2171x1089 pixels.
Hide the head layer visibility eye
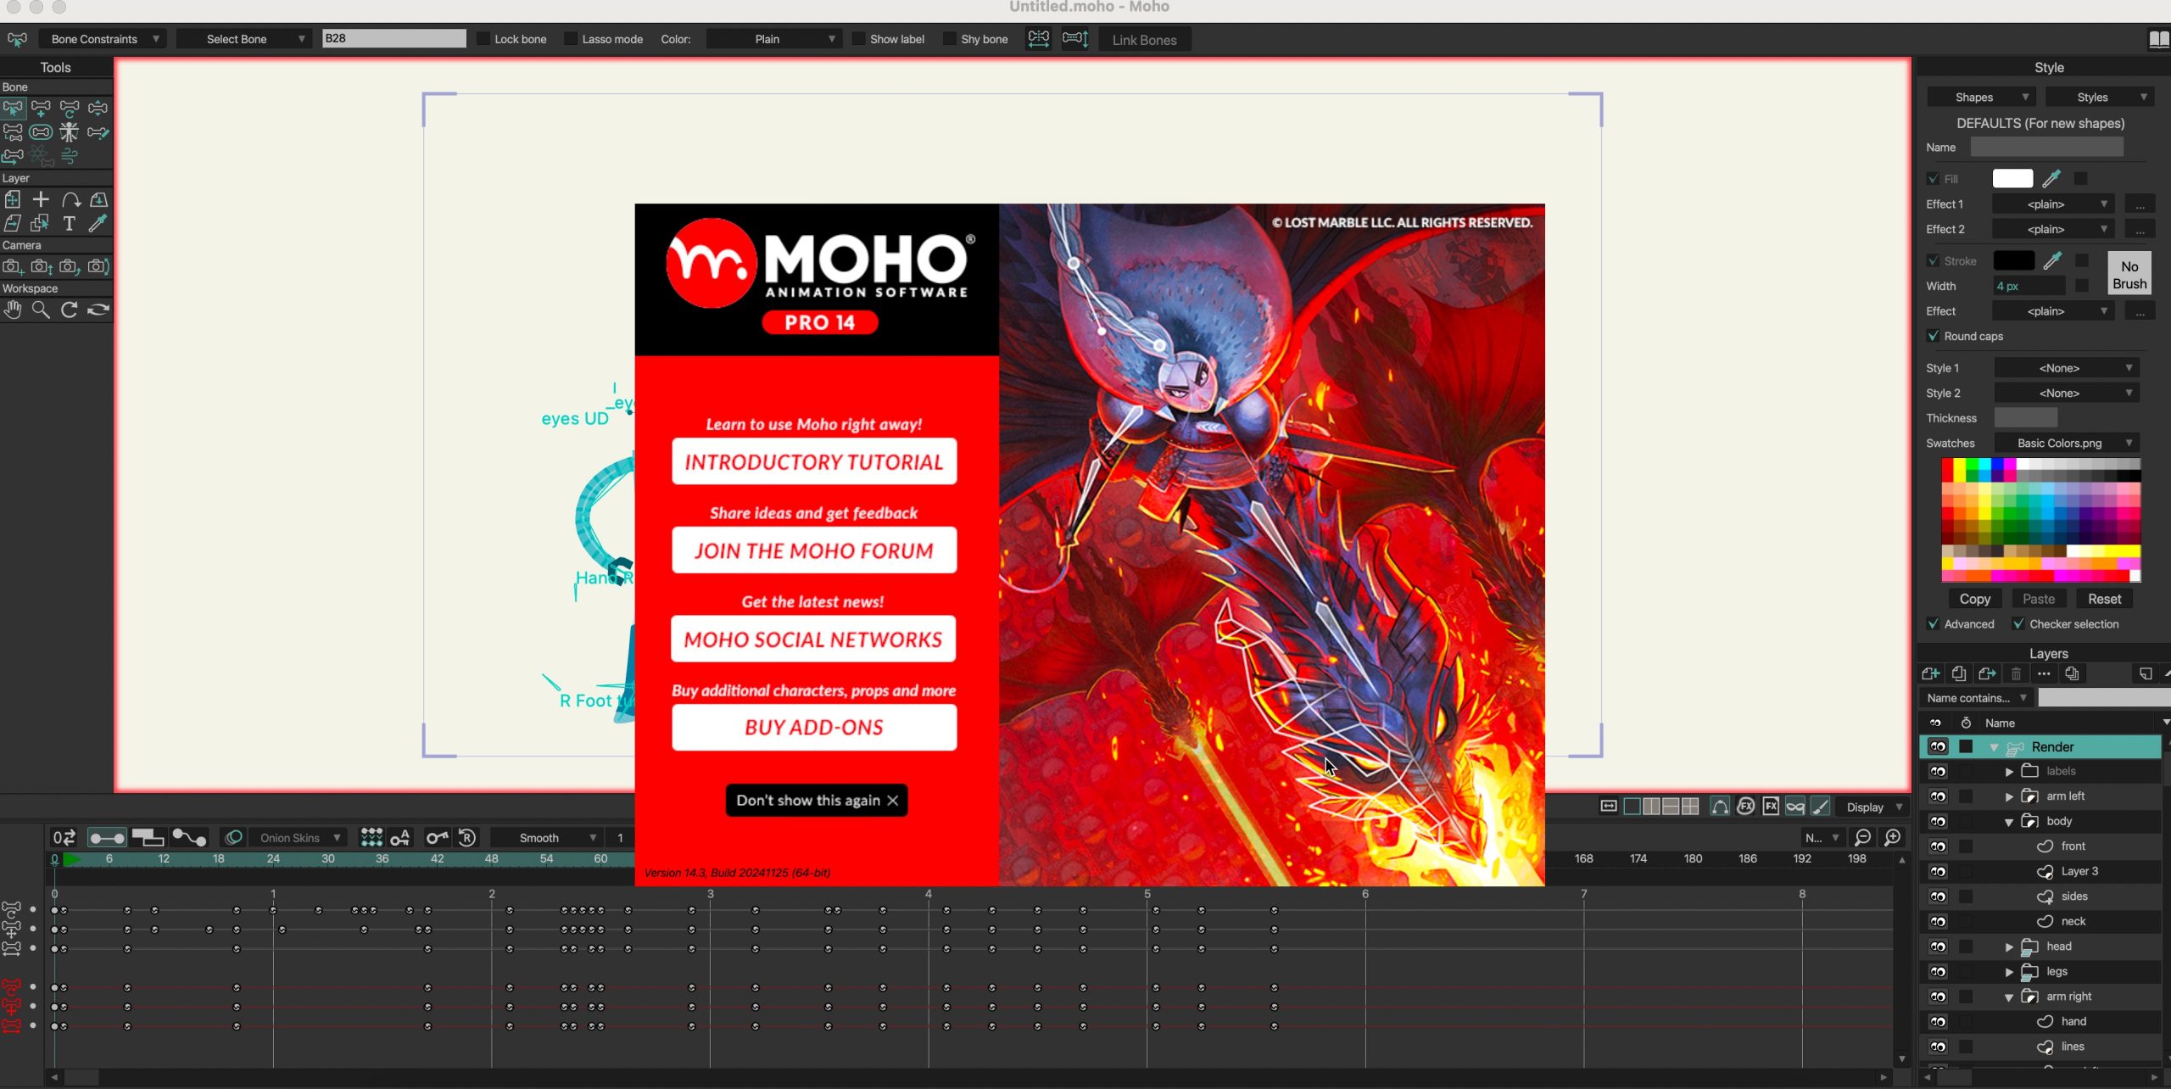tap(1938, 947)
